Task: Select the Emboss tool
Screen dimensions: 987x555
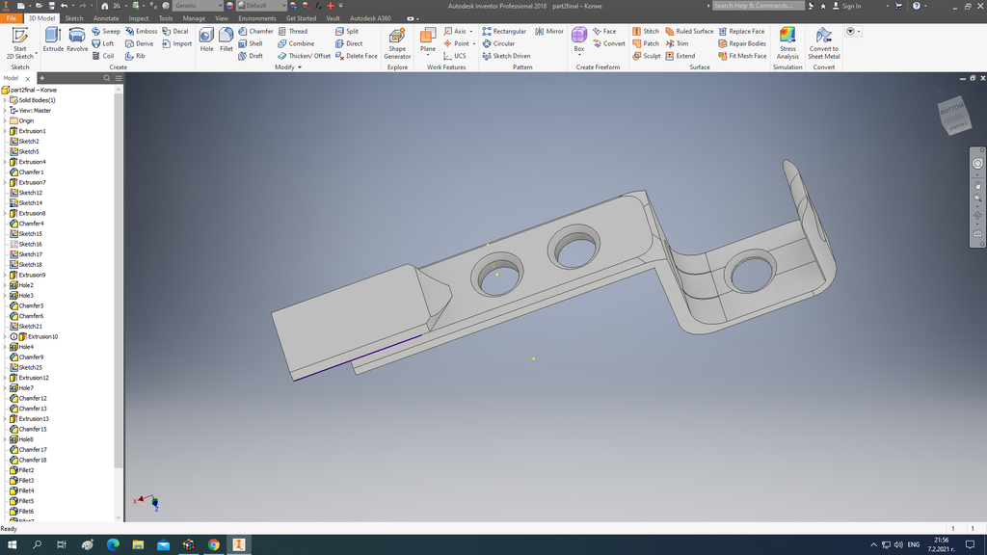Action: [x=141, y=31]
